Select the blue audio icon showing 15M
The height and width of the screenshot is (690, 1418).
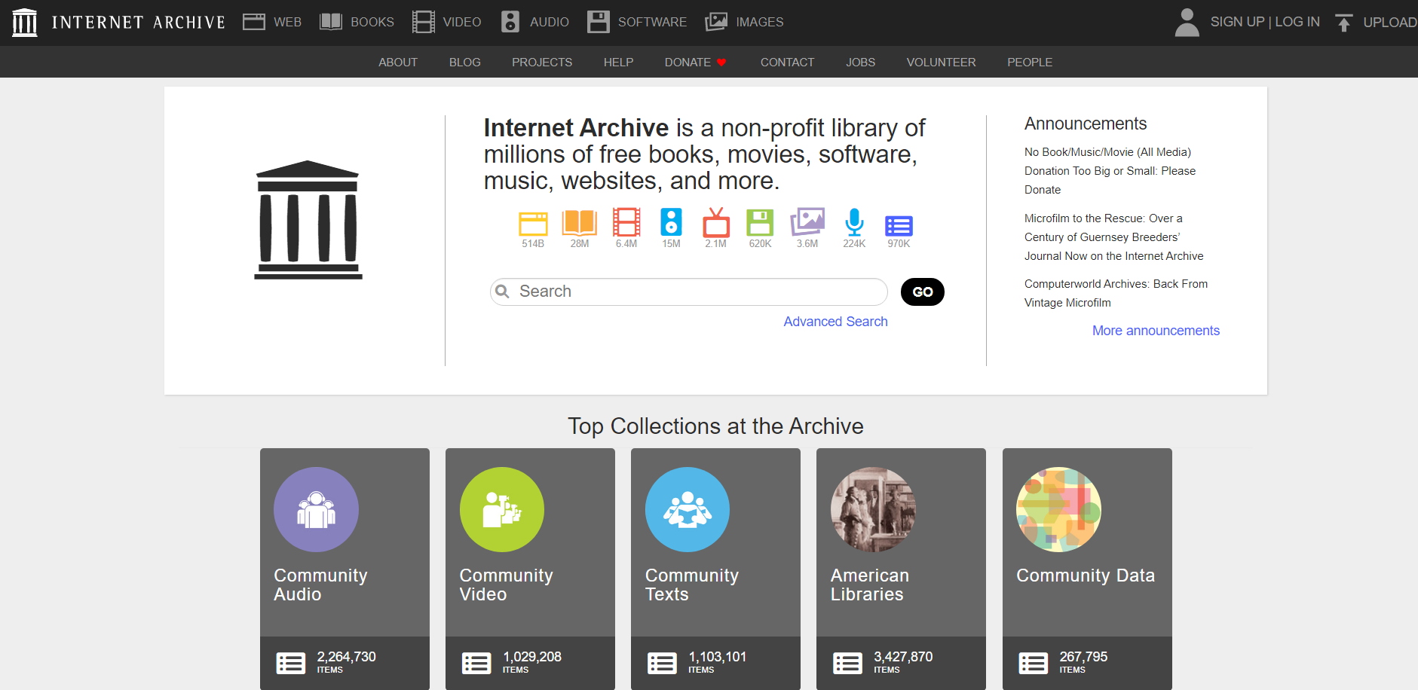pyautogui.click(x=671, y=222)
